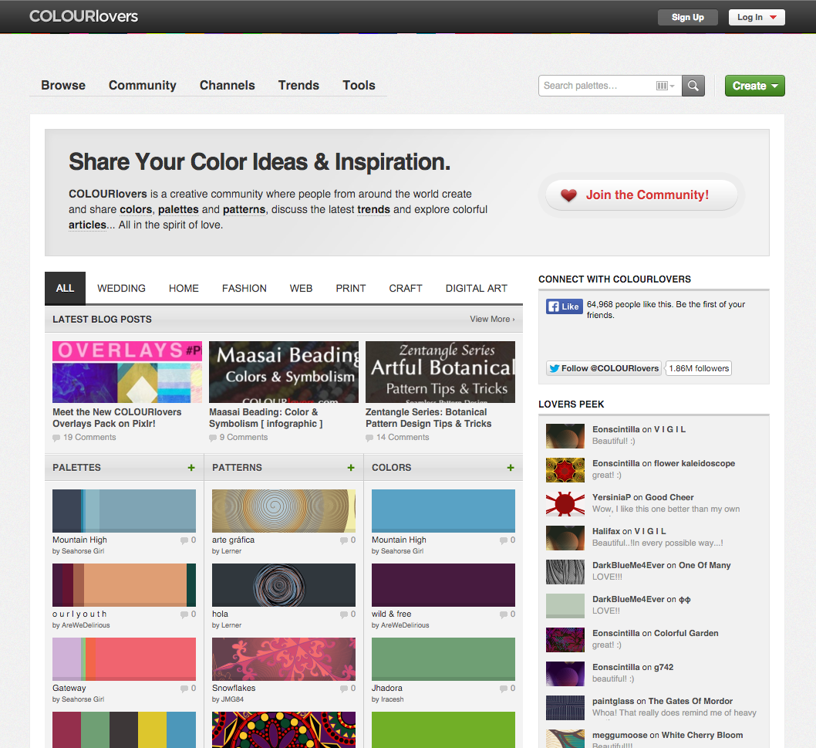Click comment bubble for wild & free color

[504, 614]
